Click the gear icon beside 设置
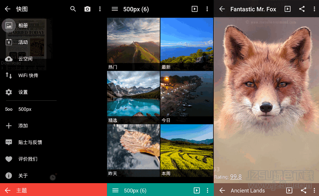This screenshot has height=196, width=319. pyautogui.click(x=9, y=92)
